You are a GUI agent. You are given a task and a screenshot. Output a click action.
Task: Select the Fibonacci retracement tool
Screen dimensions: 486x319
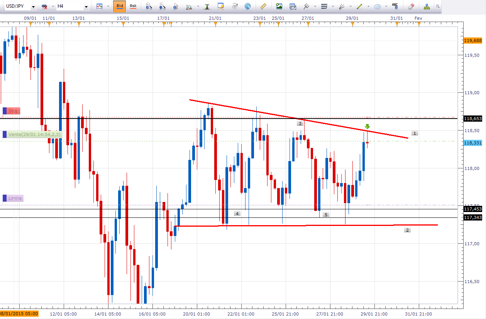coord(324,6)
